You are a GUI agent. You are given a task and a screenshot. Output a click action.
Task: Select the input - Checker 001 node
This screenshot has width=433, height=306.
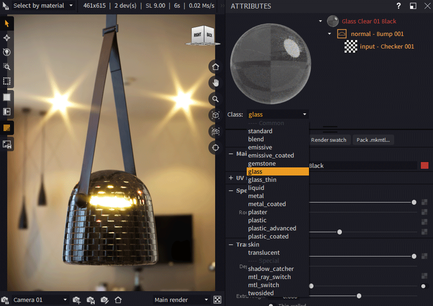click(387, 46)
